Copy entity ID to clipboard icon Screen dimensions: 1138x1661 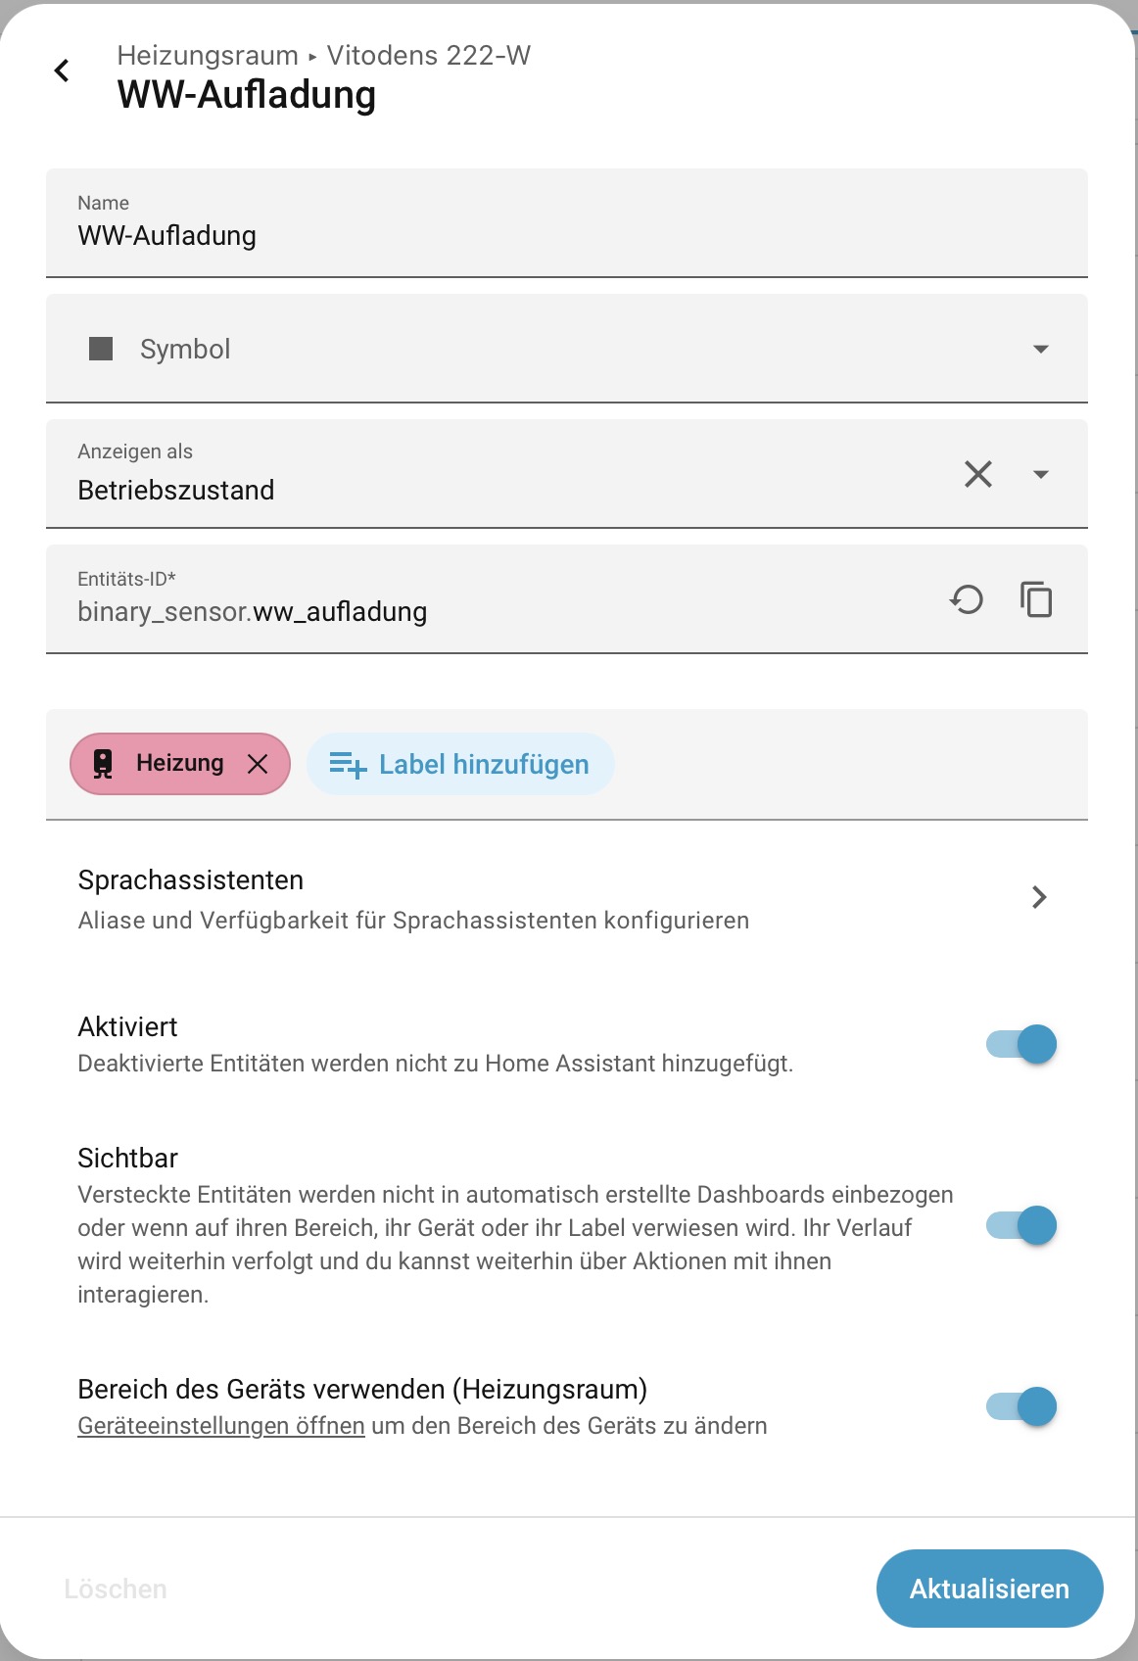(x=1036, y=599)
